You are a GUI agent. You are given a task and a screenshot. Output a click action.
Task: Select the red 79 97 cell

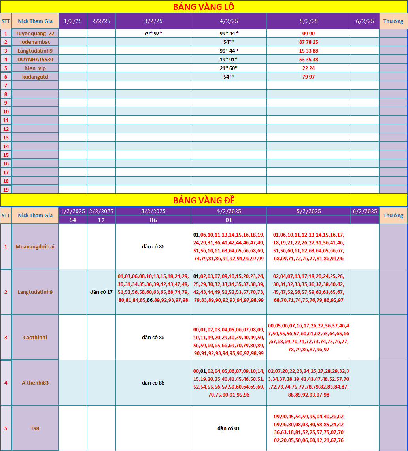pyautogui.click(x=309, y=77)
